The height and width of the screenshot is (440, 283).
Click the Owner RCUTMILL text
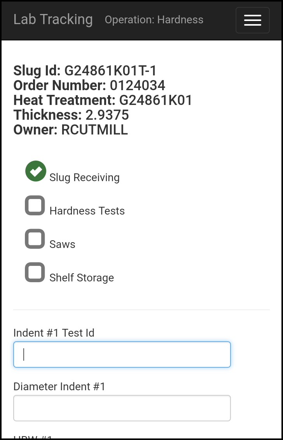pos(94,130)
